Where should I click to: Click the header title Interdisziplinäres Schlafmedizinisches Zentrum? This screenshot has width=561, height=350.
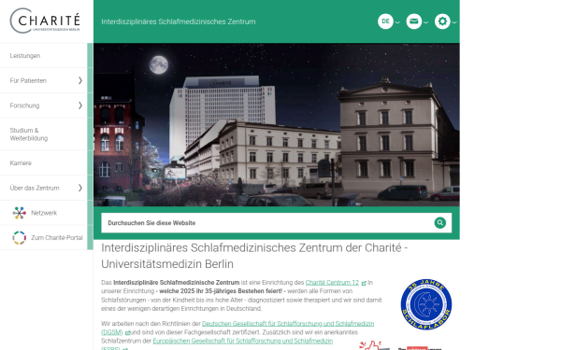tap(179, 21)
